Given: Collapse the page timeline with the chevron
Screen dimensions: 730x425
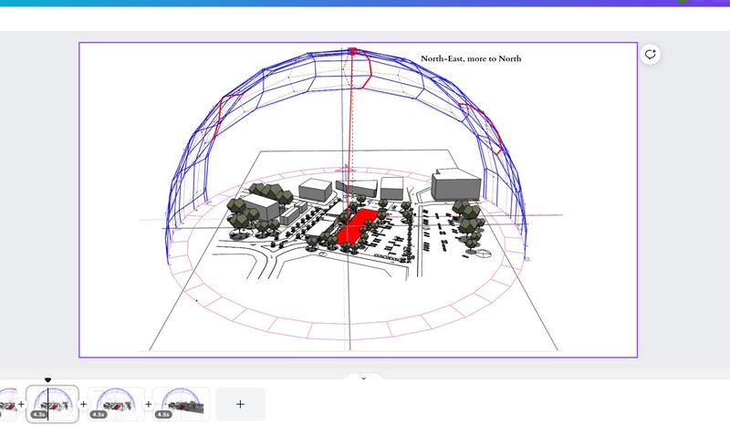Looking at the screenshot, I should (x=363, y=378).
